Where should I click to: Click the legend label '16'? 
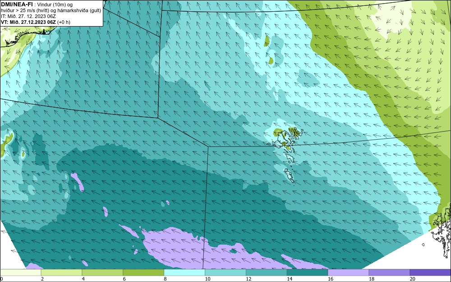331,279
